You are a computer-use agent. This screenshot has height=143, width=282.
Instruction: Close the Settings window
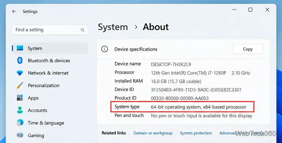(x=267, y=10)
